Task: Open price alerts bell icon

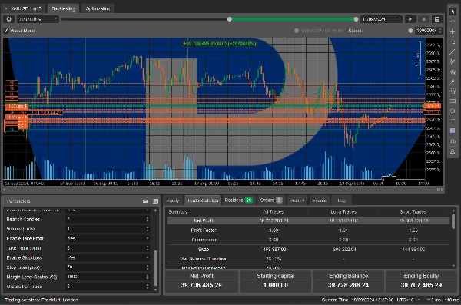Action: click(x=453, y=152)
